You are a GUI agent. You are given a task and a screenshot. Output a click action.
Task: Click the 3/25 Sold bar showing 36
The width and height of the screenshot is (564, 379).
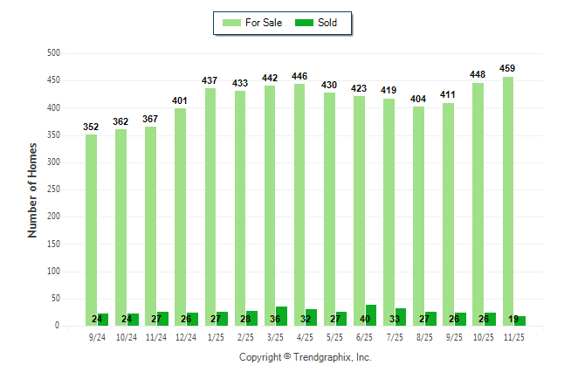281,316
